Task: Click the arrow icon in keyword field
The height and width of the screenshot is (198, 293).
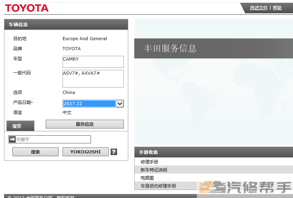Action: click(12, 139)
